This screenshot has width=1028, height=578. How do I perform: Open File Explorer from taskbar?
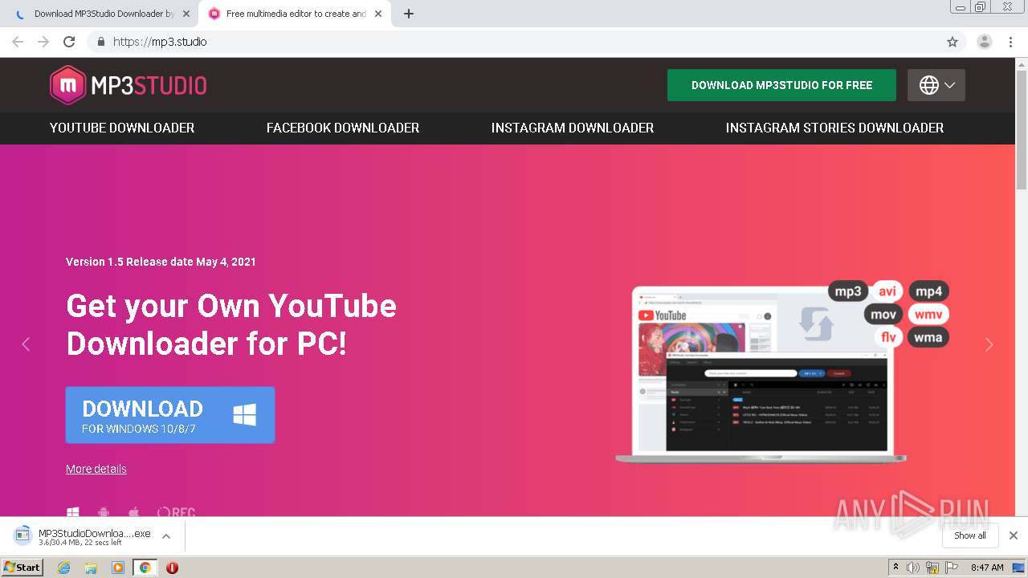(91, 568)
